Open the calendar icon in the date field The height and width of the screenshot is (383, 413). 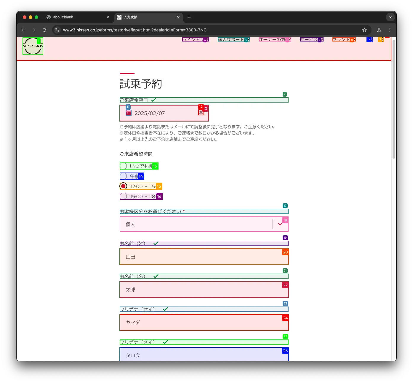click(x=129, y=113)
